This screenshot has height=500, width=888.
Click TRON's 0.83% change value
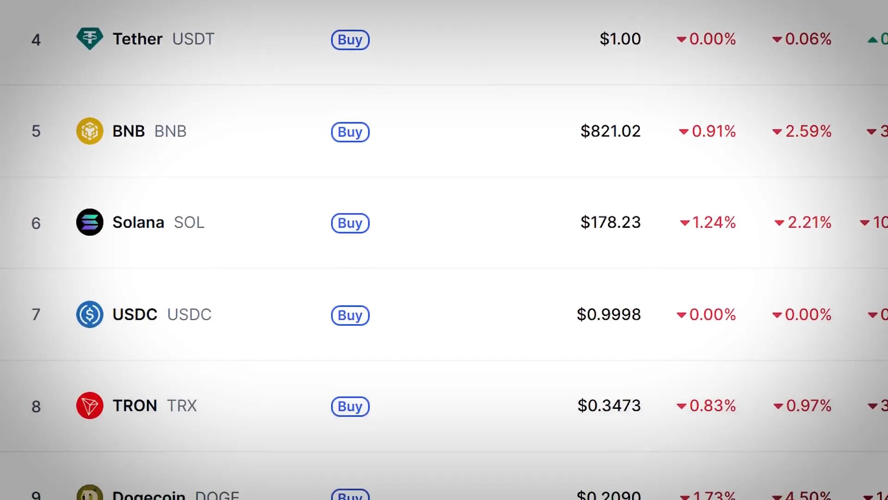pyautogui.click(x=707, y=406)
